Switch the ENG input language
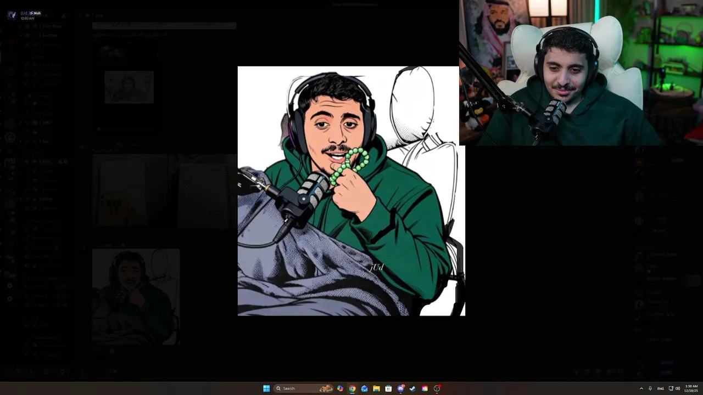This screenshot has height=395, width=703. click(661, 388)
